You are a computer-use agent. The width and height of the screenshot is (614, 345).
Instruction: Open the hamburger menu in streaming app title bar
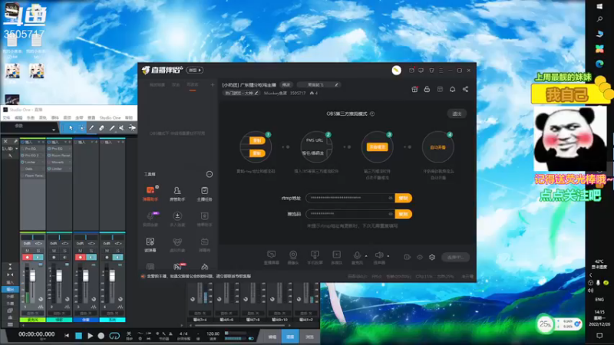[441, 71]
